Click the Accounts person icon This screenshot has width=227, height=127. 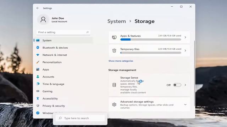coord(38,77)
